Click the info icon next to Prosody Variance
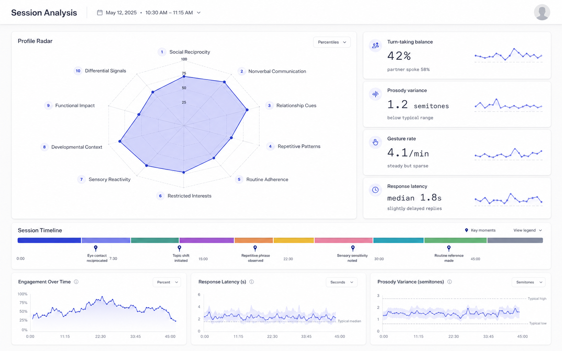562x351 pixels. tap(449, 282)
